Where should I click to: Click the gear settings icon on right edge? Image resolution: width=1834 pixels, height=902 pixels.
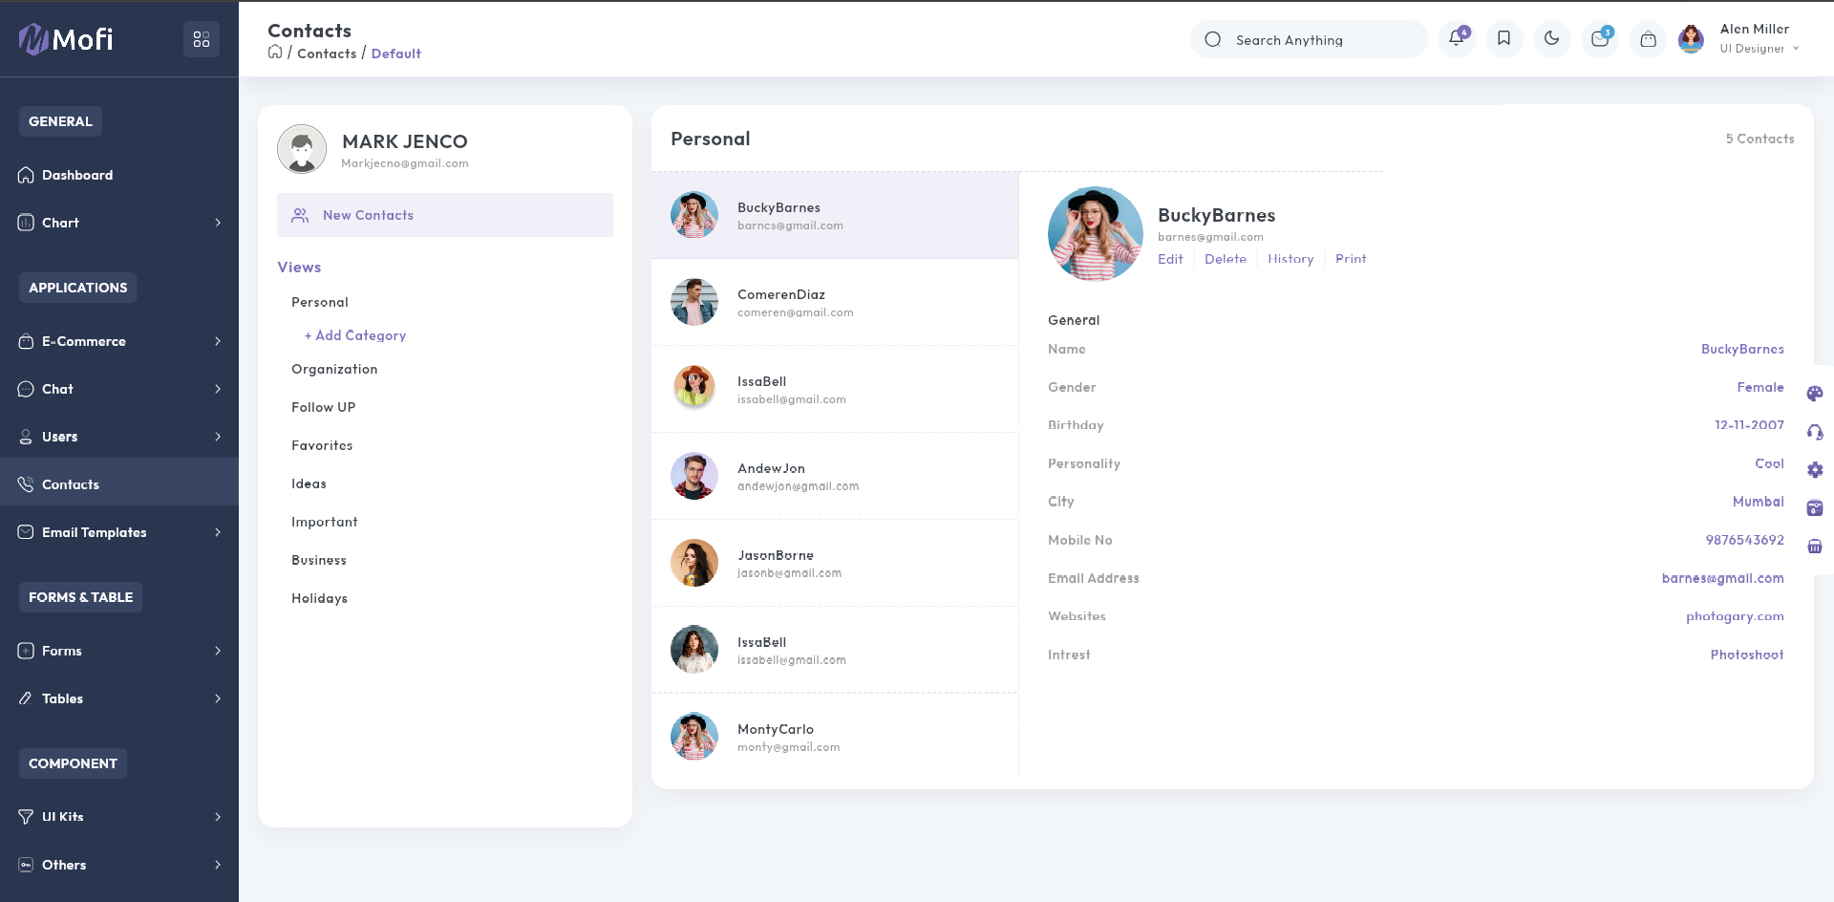pyautogui.click(x=1815, y=470)
